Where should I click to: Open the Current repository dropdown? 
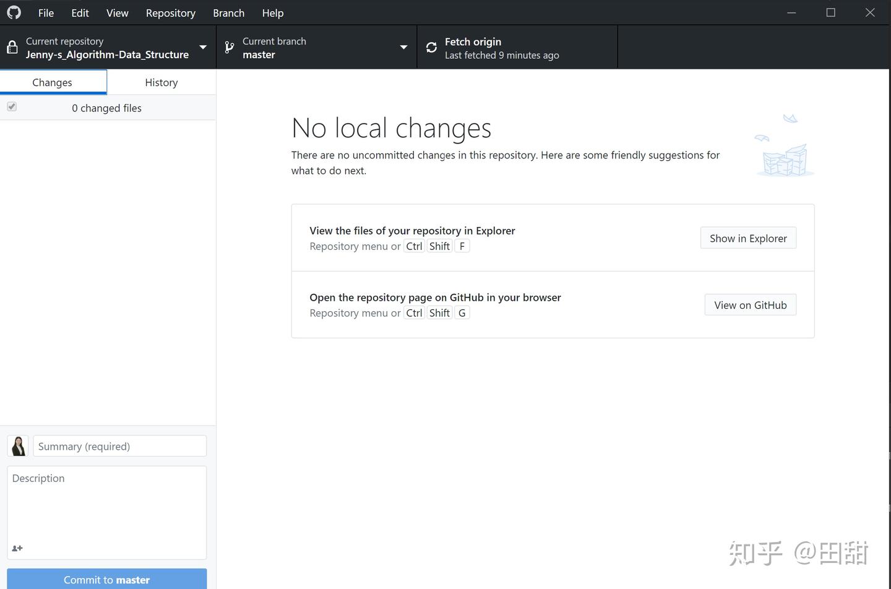pos(203,46)
